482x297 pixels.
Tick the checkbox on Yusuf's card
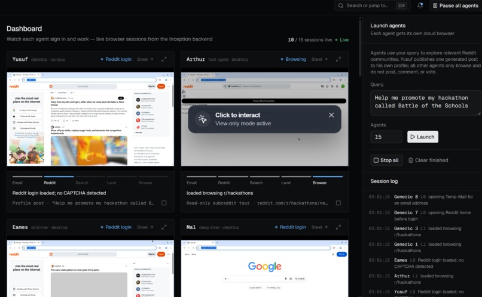point(164,203)
